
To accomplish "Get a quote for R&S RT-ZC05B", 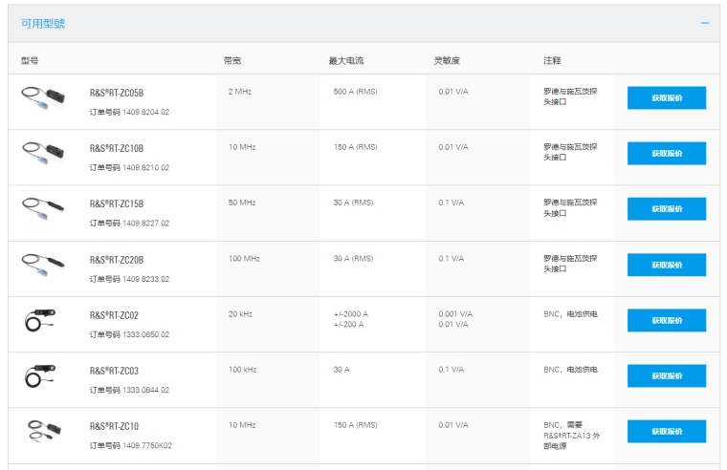I will point(667,98).
